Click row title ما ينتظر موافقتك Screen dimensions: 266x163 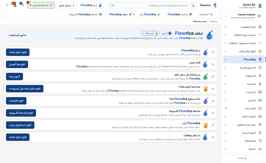(x=192, y=135)
